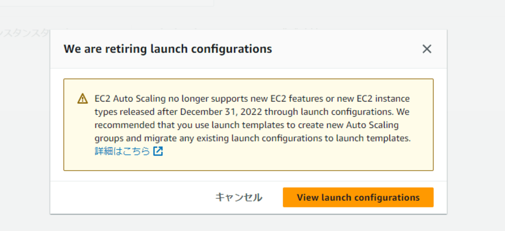This screenshot has width=505, height=231.
Task: Click the last line starting groups and migrate
Action: 252,138
